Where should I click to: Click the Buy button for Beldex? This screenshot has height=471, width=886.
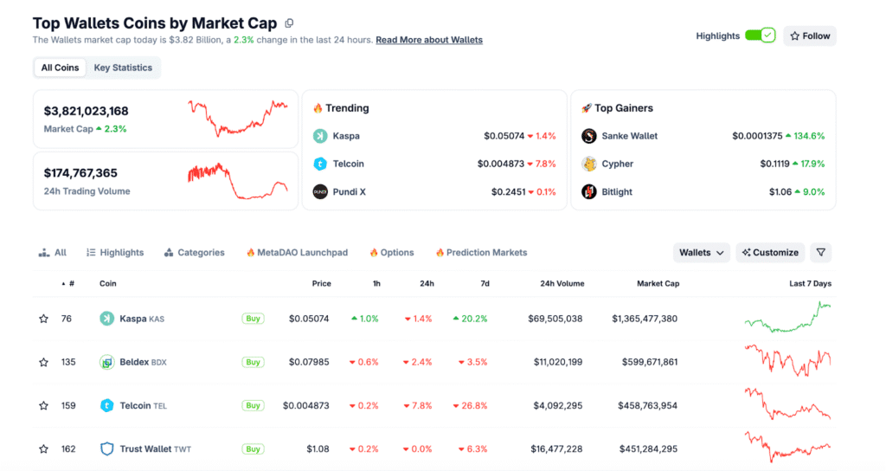253,362
